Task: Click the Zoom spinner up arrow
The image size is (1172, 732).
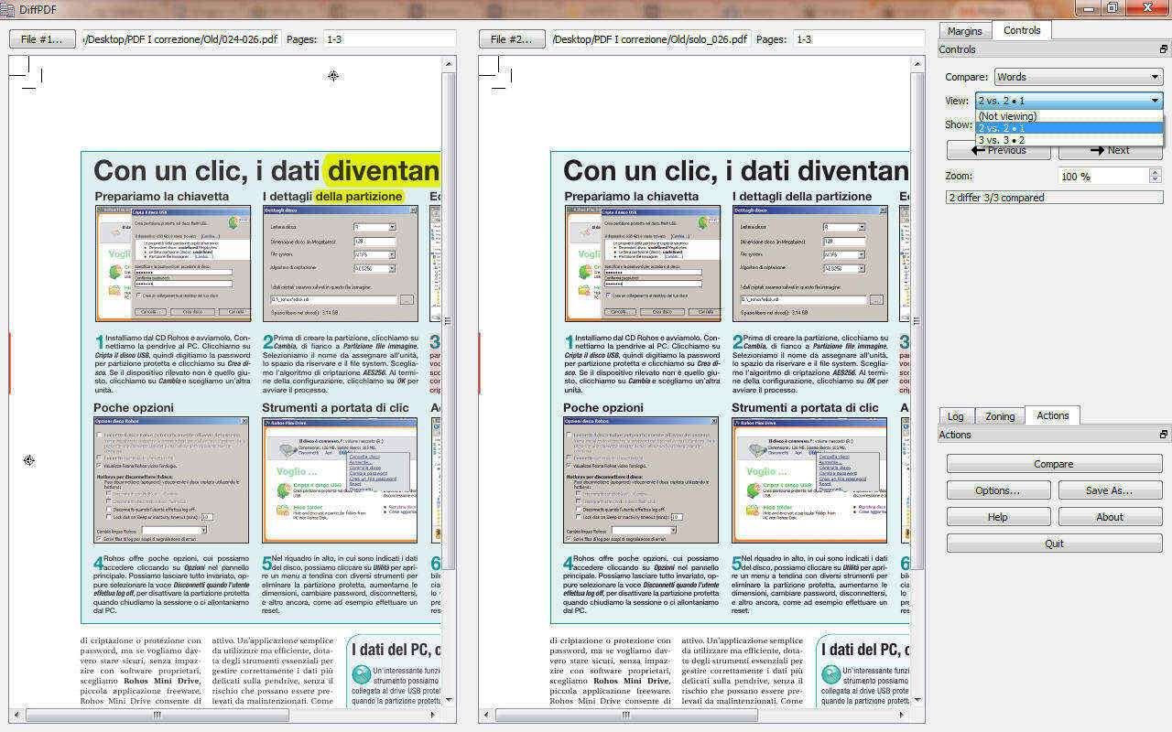Action: 1155,172
